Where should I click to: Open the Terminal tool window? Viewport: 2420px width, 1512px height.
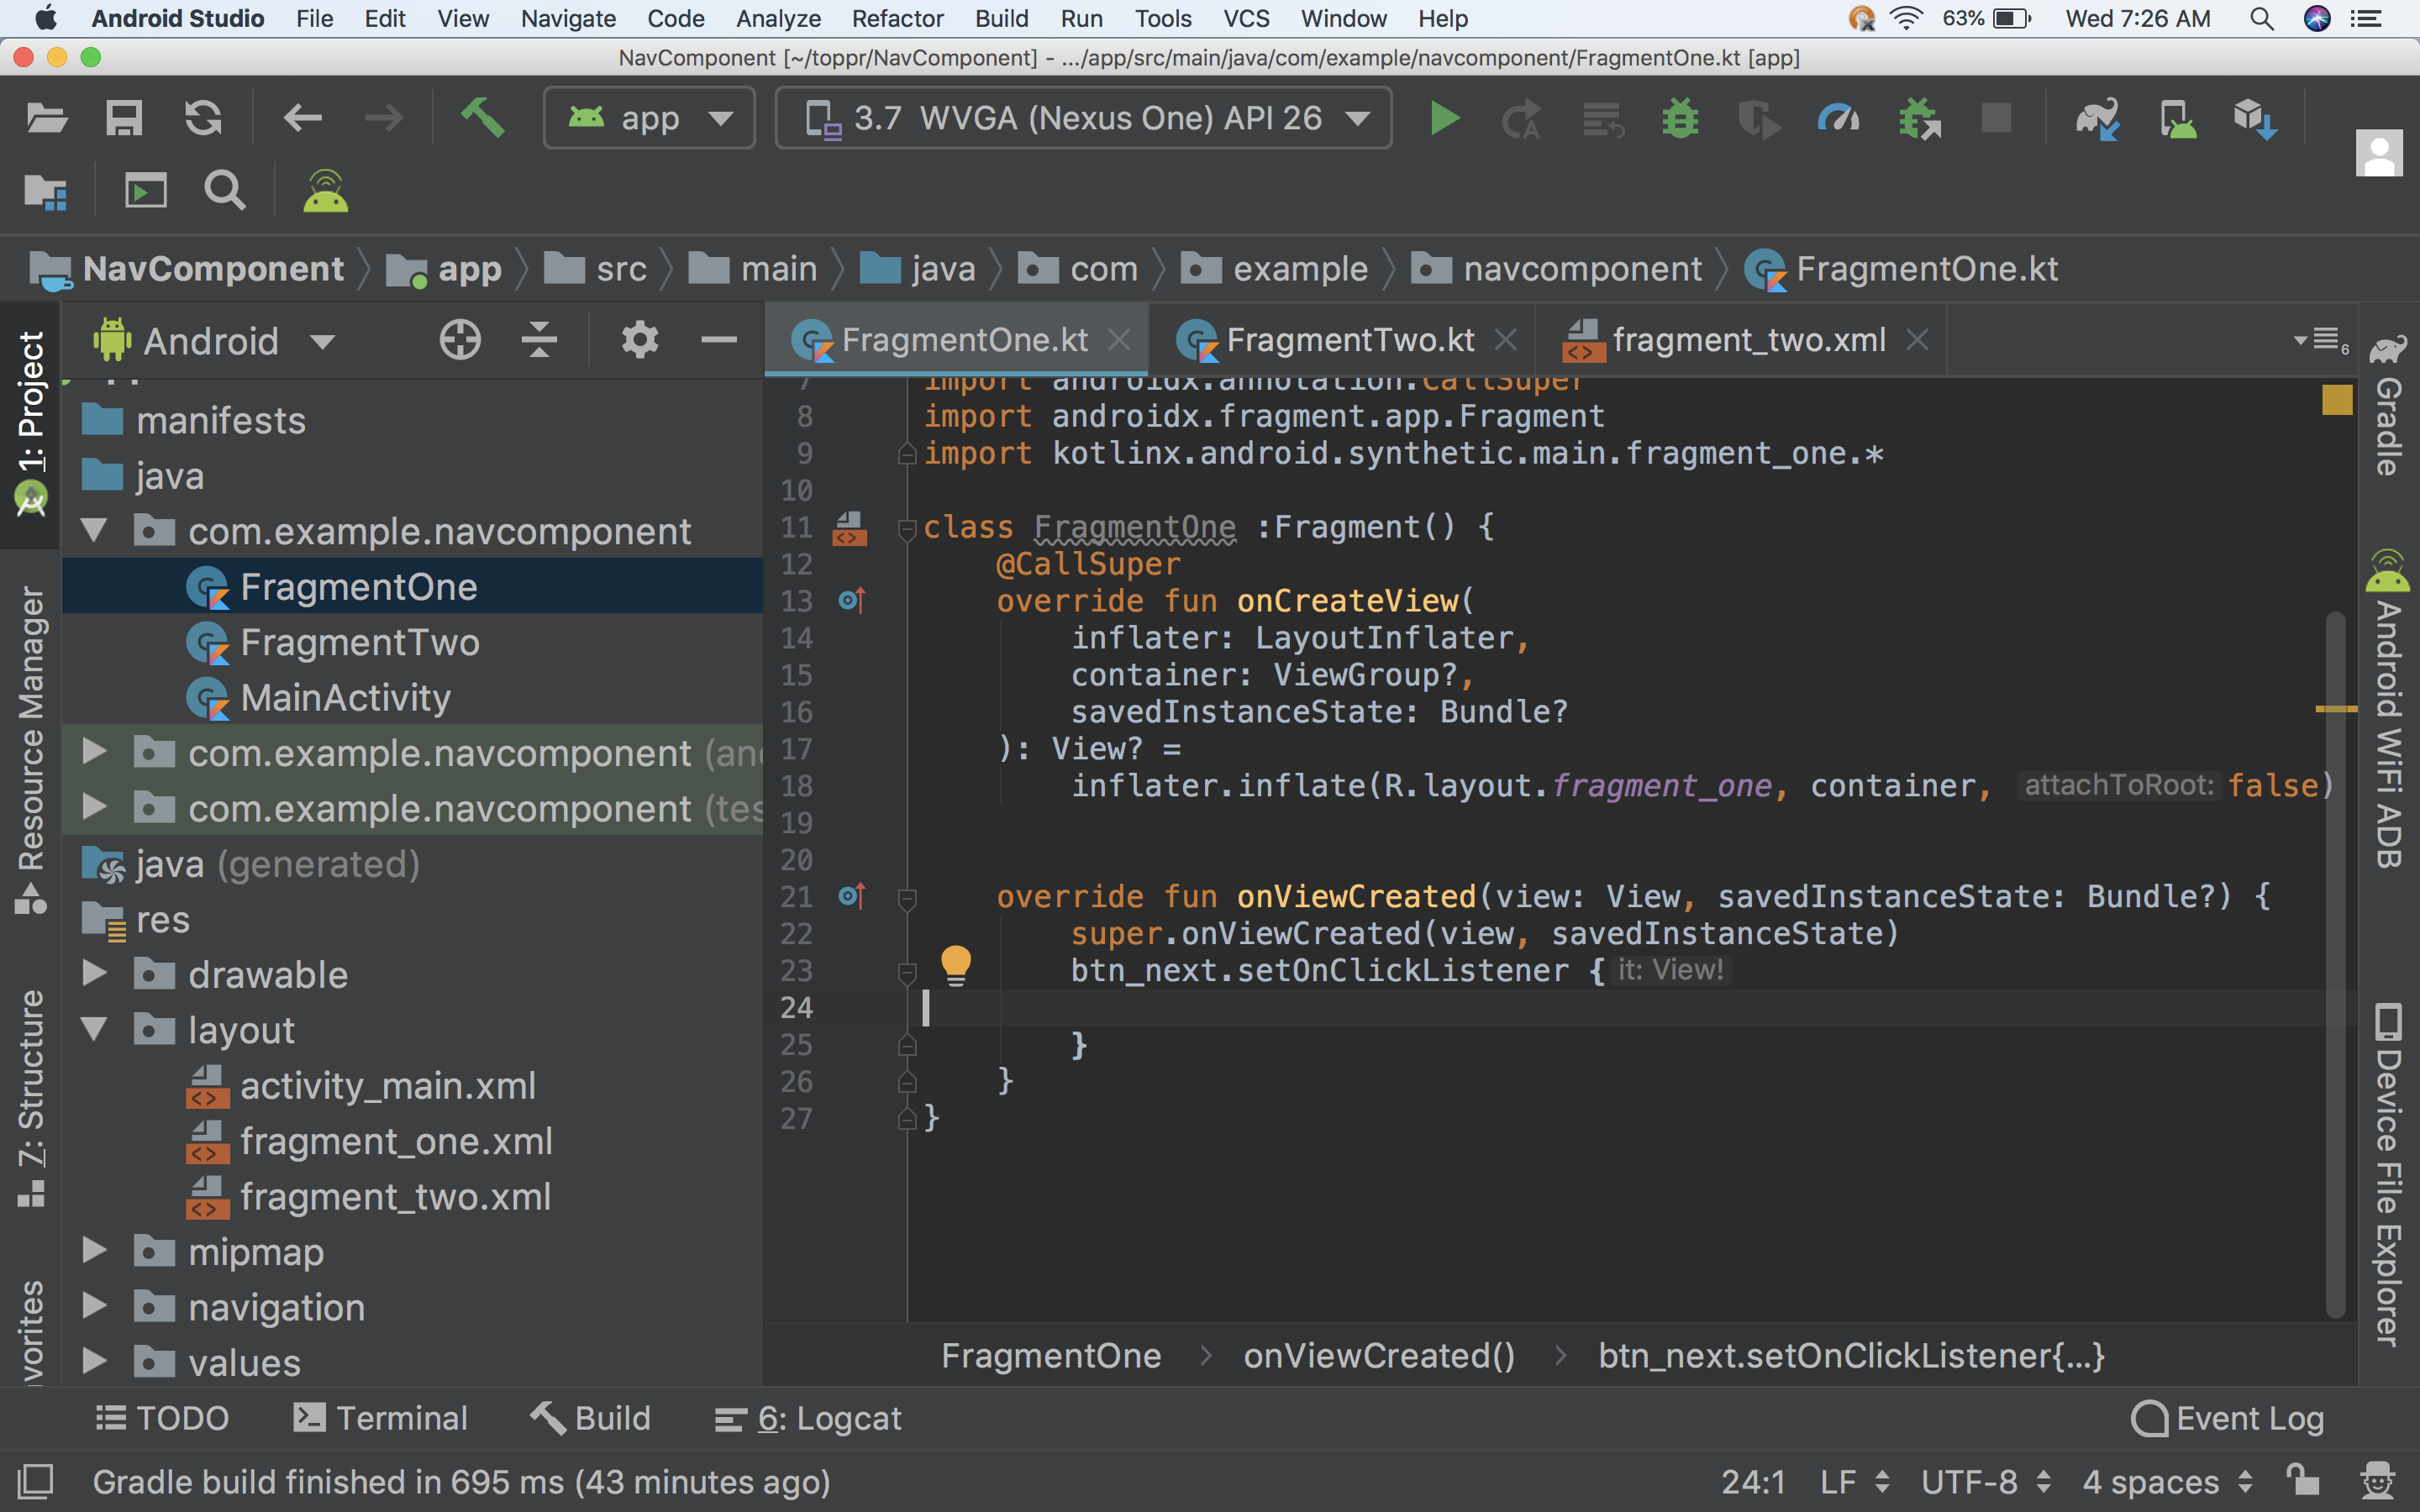click(380, 1418)
